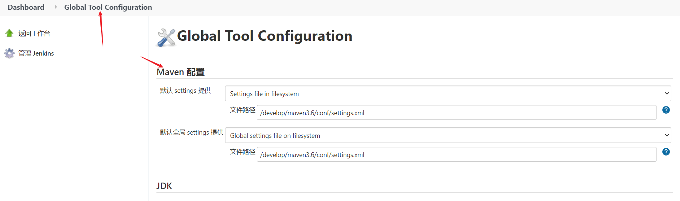Click the 文件路径 label below the global settings dropdown
This screenshot has height=201, width=680.
click(x=242, y=152)
